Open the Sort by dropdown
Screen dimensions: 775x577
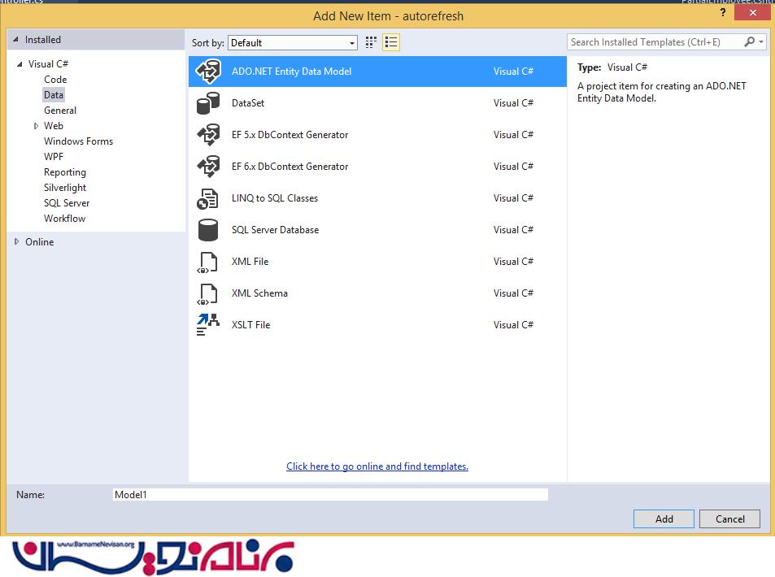[x=293, y=43]
